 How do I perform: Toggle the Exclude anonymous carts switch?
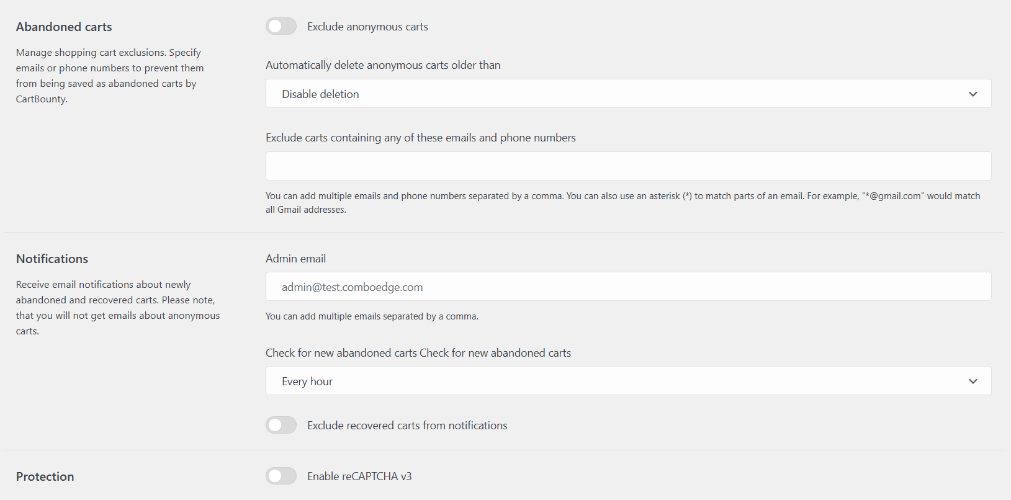coord(281,26)
